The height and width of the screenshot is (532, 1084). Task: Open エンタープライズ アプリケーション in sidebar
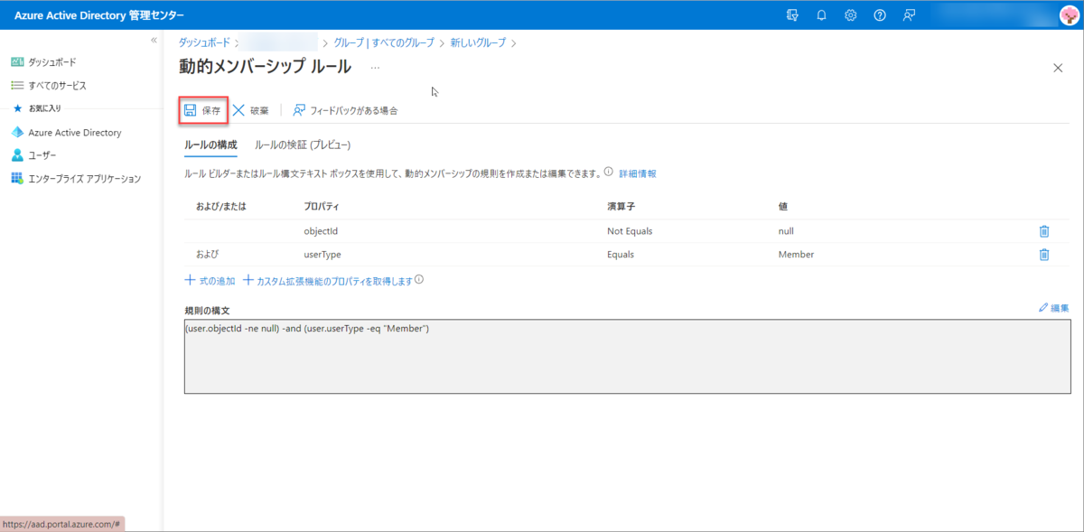point(76,179)
